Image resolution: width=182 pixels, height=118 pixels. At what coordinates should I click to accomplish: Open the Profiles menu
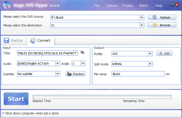128,6
